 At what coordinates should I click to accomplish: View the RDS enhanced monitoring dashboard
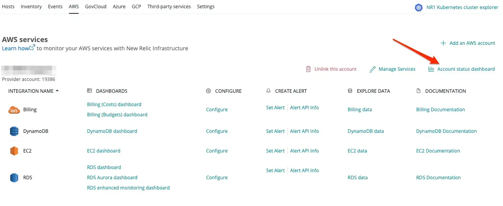(128, 188)
